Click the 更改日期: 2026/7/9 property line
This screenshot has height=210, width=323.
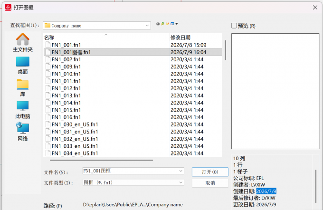(x=255, y=204)
